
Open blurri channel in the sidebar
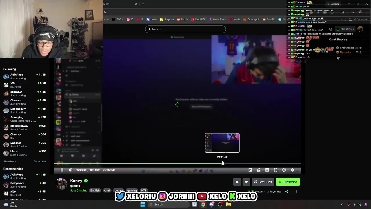pyautogui.click(x=25, y=153)
